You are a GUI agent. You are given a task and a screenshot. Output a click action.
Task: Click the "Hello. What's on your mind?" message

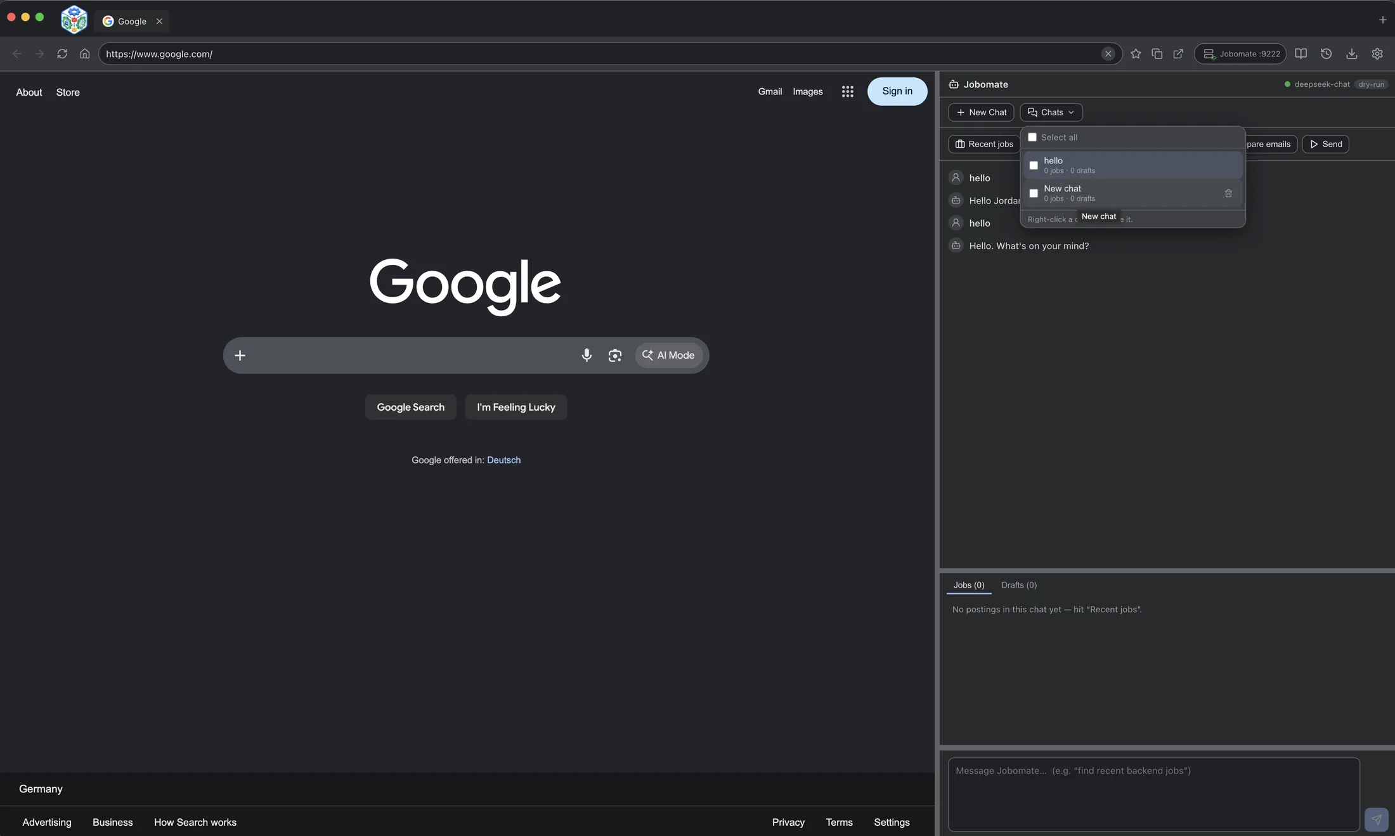pos(1028,246)
